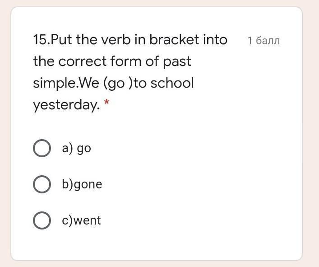Pick the "c)went" radio button

pyautogui.click(x=42, y=220)
